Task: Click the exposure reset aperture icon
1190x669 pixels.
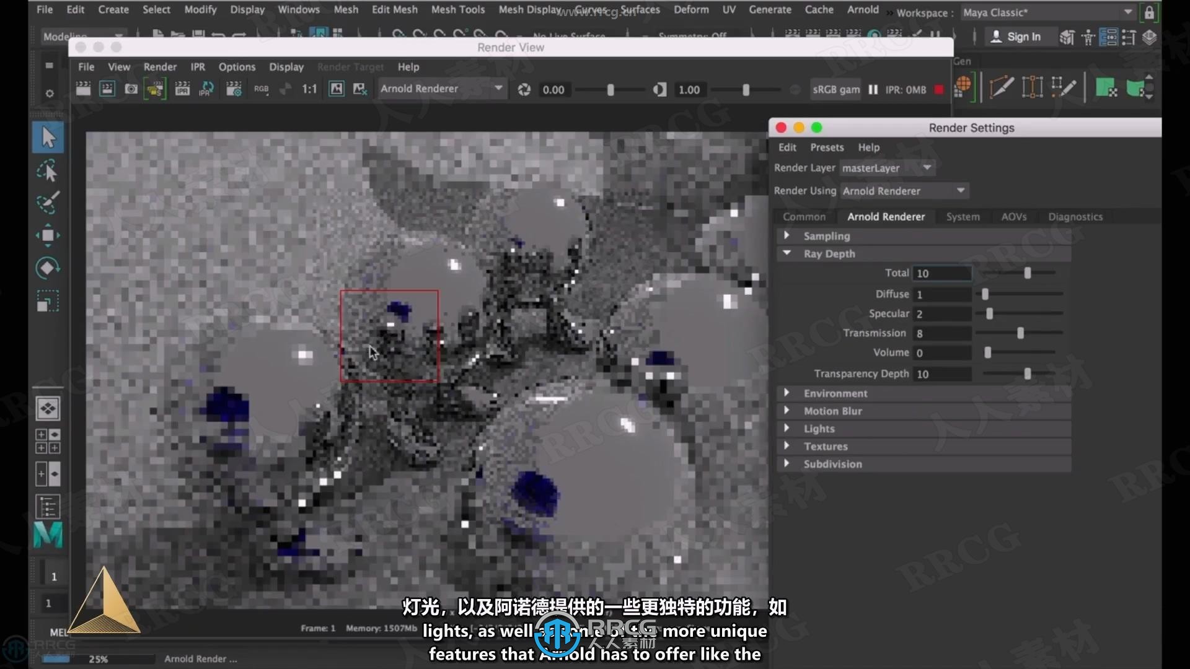Action: click(x=524, y=90)
